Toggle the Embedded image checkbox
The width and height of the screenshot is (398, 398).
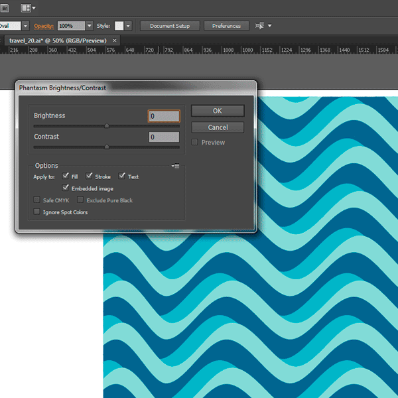coord(66,188)
